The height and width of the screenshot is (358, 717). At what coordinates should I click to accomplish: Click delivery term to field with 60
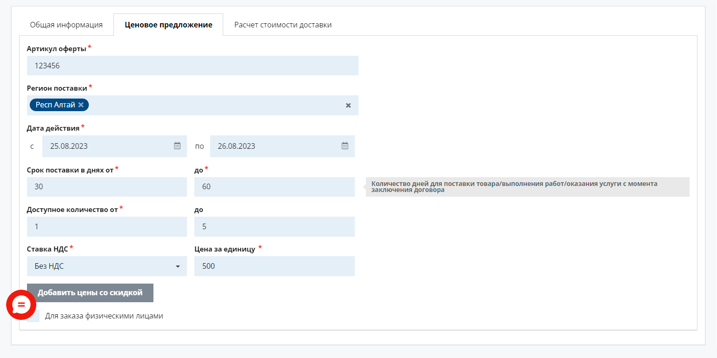point(274,187)
